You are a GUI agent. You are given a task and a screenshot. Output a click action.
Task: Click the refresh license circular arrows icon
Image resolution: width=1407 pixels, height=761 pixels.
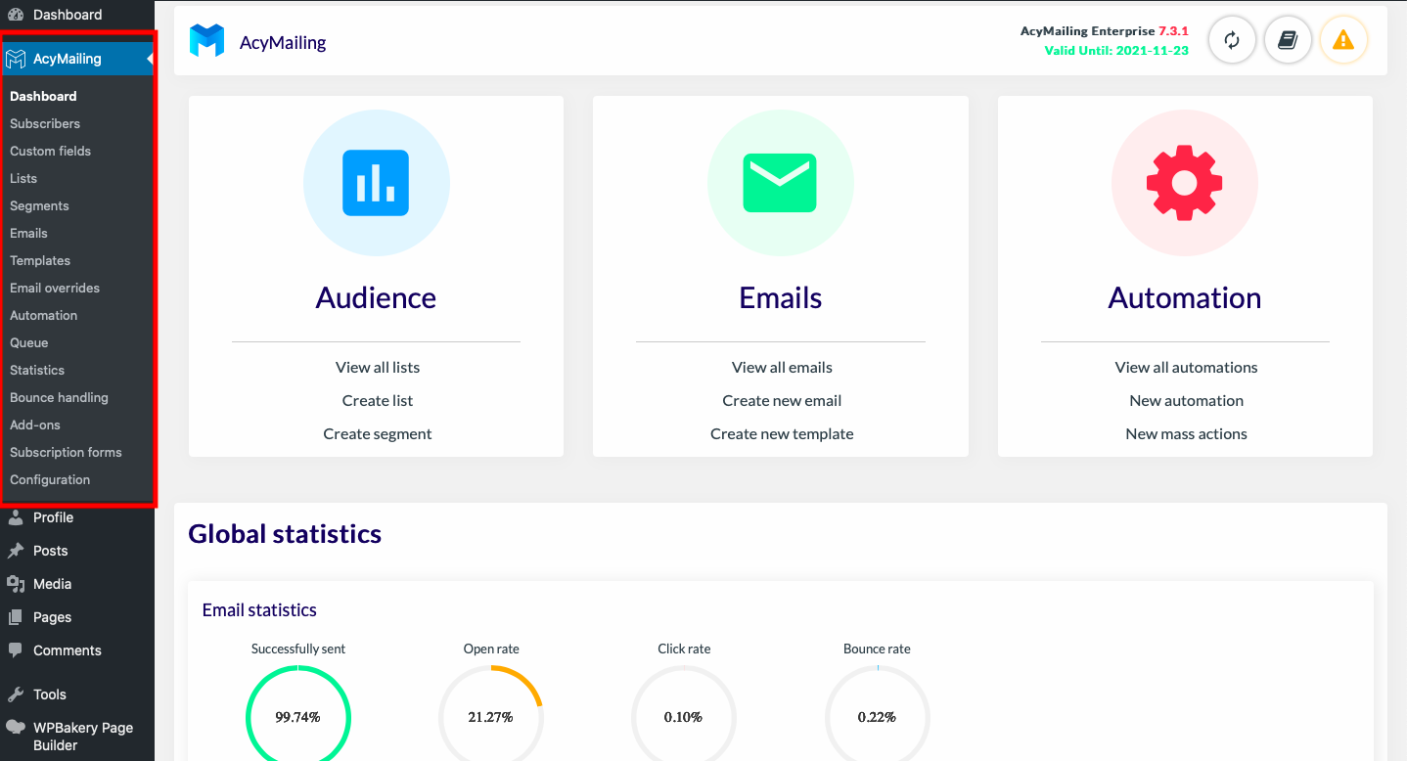click(x=1232, y=40)
